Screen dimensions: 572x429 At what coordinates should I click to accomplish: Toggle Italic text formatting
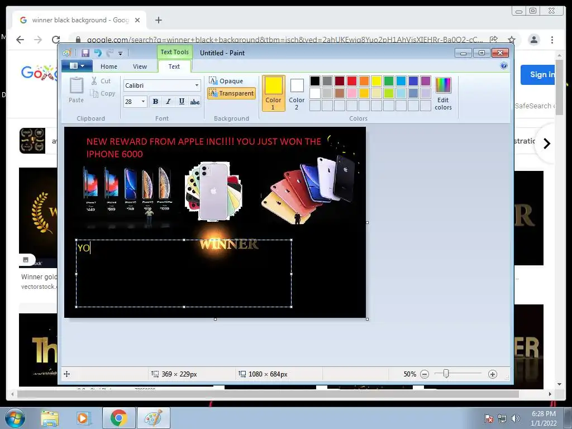click(x=168, y=102)
